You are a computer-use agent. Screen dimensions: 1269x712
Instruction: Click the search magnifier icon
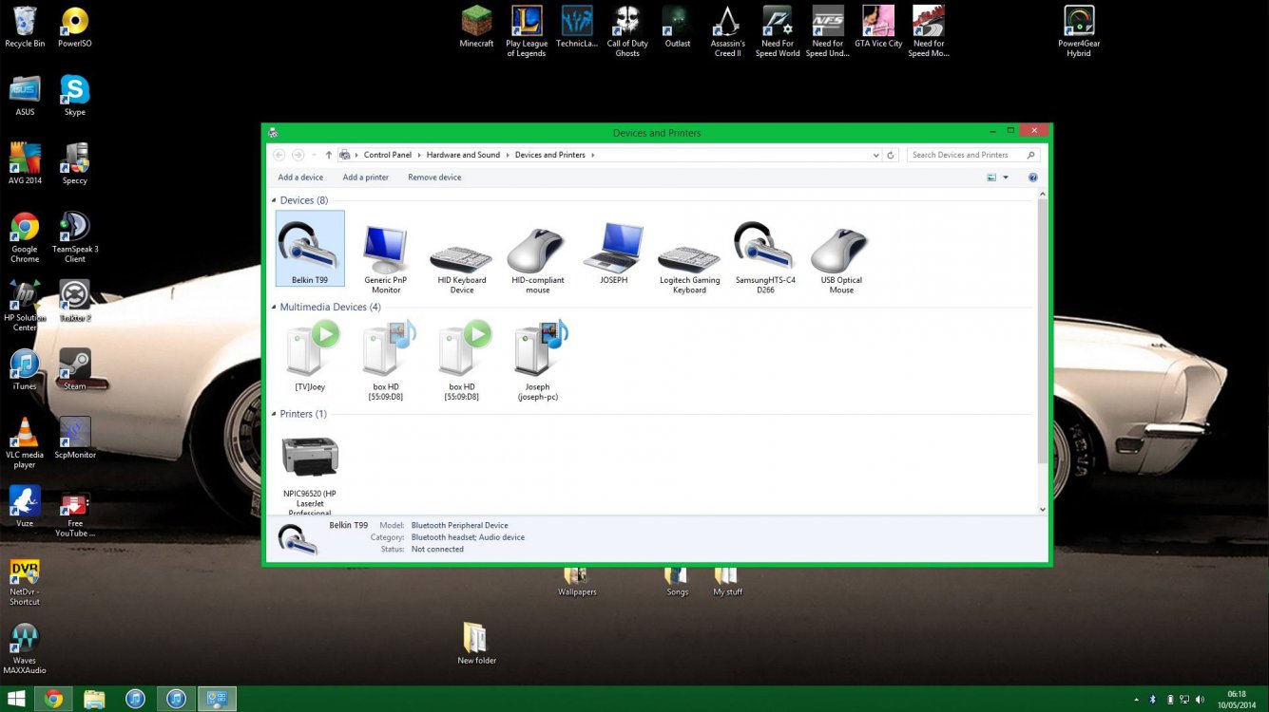pos(1030,155)
